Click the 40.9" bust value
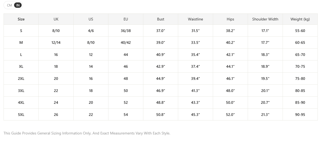 pos(161,55)
